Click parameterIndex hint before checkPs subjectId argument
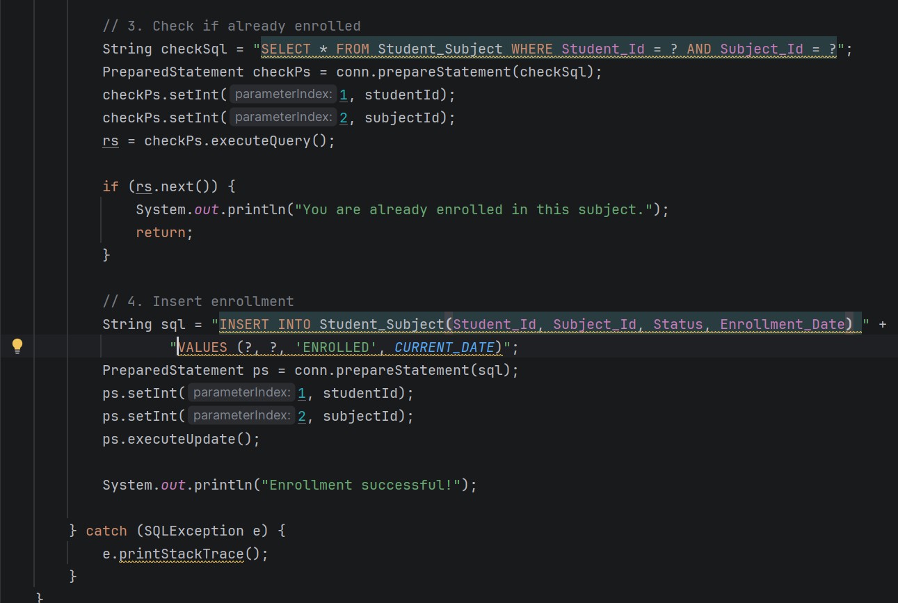Screen dimensions: 898x603 (282, 118)
